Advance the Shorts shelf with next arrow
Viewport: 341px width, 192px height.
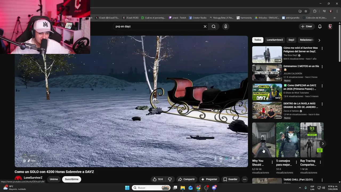click(x=323, y=143)
